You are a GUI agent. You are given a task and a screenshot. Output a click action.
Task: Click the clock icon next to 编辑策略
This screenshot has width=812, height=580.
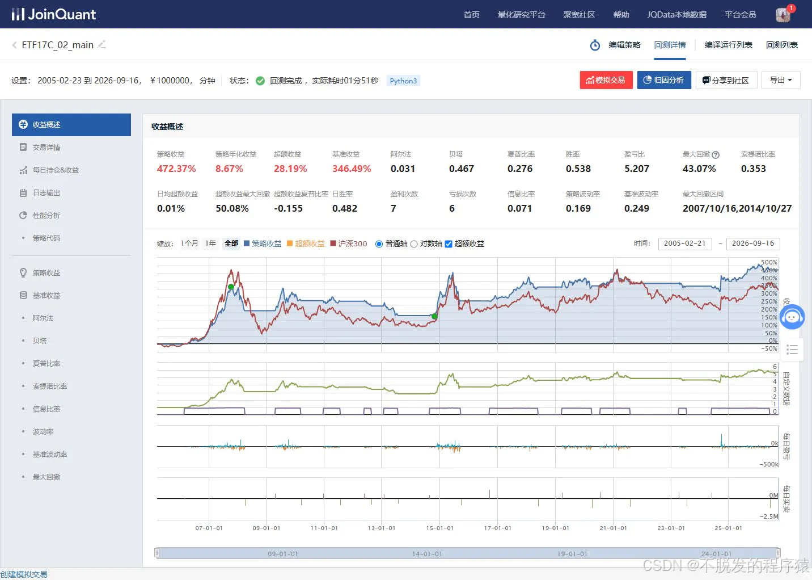pyautogui.click(x=595, y=45)
